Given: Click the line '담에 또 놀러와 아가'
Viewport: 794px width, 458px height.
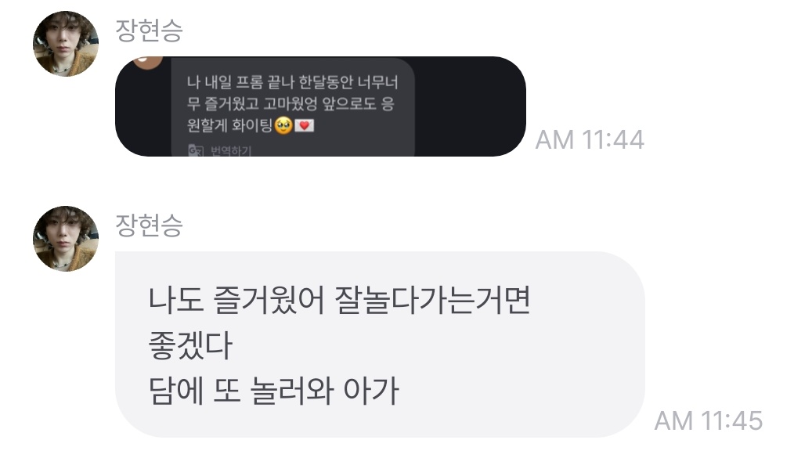Looking at the screenshot, I should point(273,391).
